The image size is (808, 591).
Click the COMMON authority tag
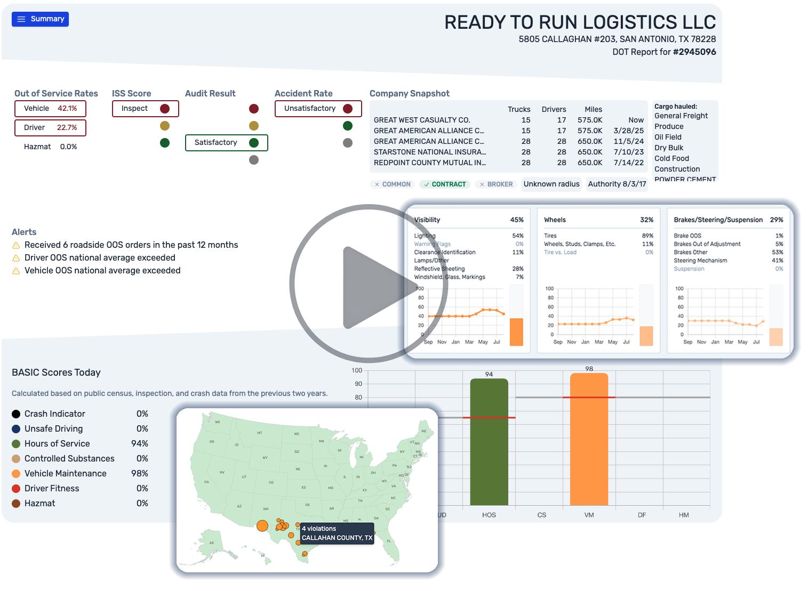tap(392, 184)
